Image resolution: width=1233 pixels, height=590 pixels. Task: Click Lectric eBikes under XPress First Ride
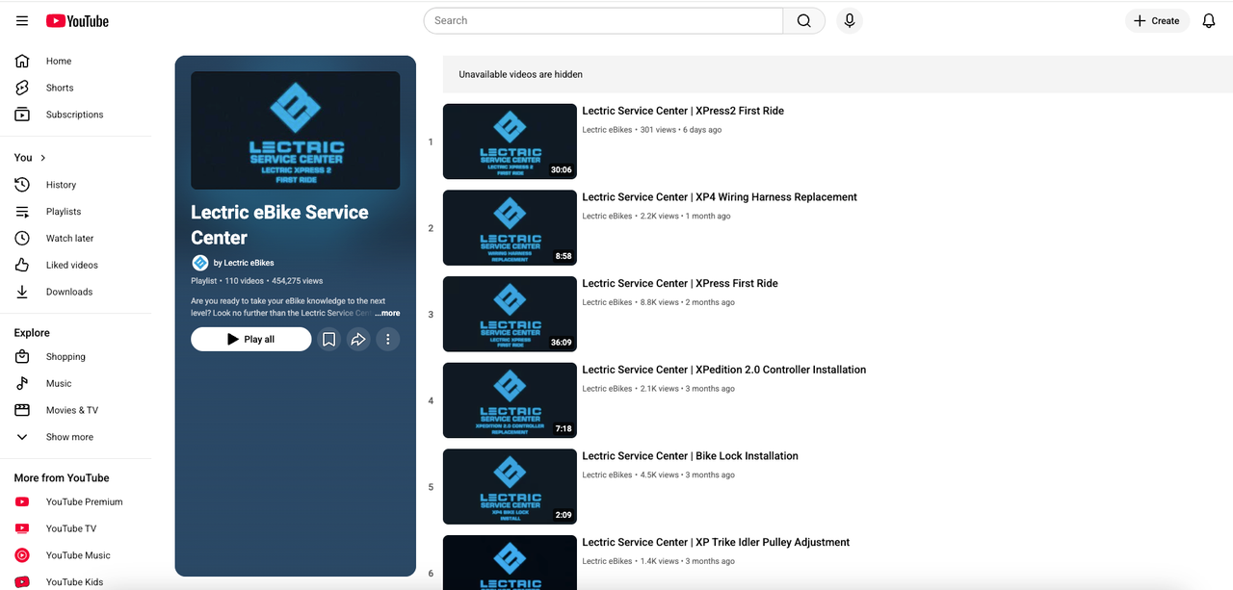tap(607, 302)
